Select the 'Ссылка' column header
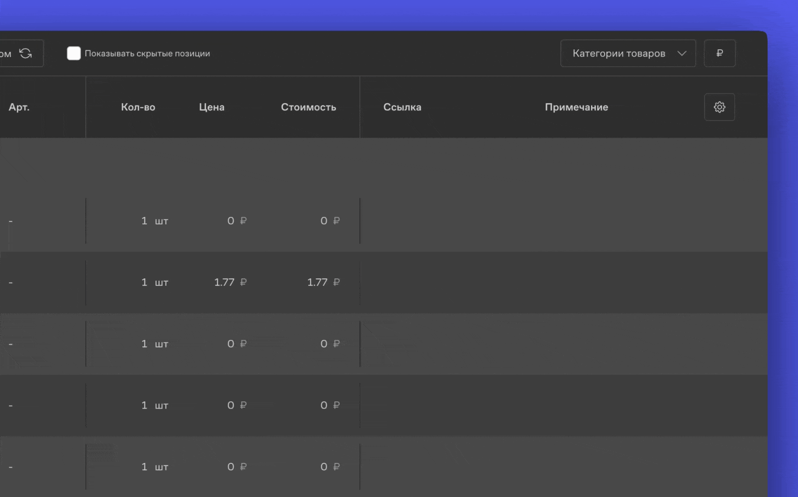Image resolution: width=798 pixels, height=497 pixels. tap(402, 107)
